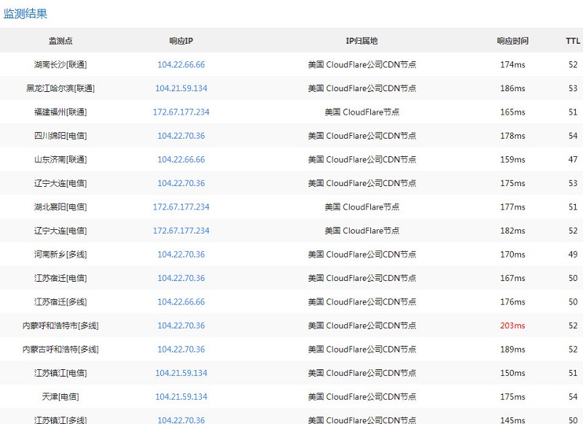Select the 响应IP column header
The width and height of the screenshot is (583, 424).
click(181, 41)
